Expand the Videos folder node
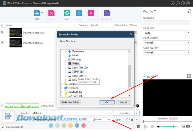This screenshot has width=193, height=131. [66, 63]
